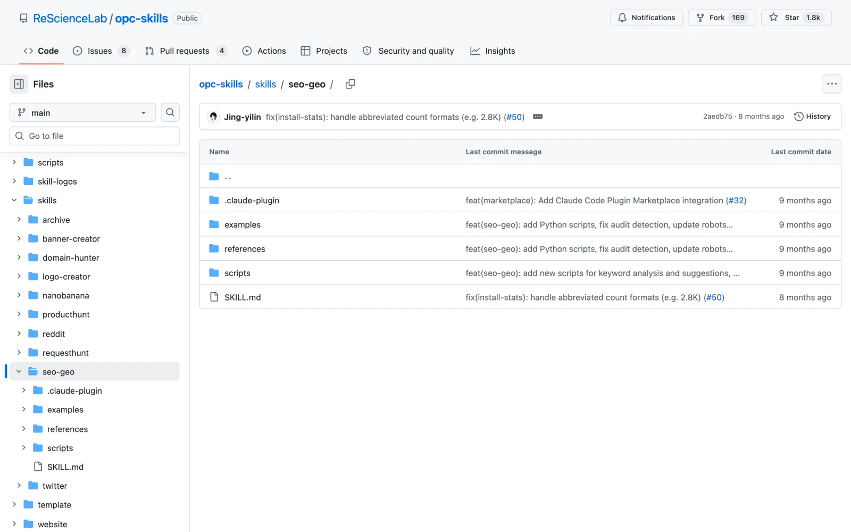Navigate to opc-skills breadcrumb link

[x=221, y=84]
